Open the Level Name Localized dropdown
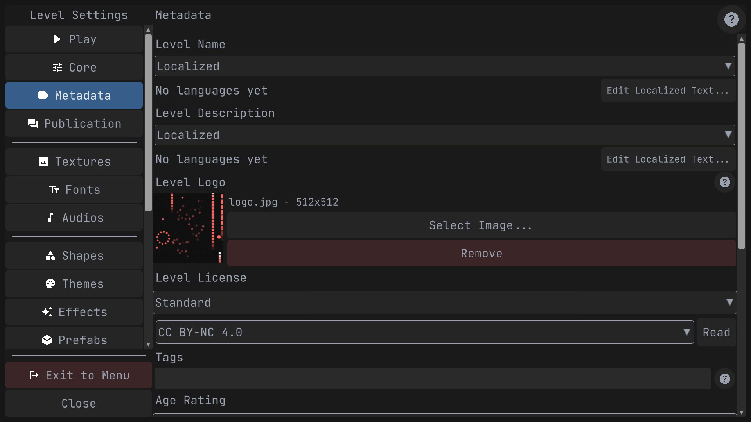 click(x=445, y=66)
